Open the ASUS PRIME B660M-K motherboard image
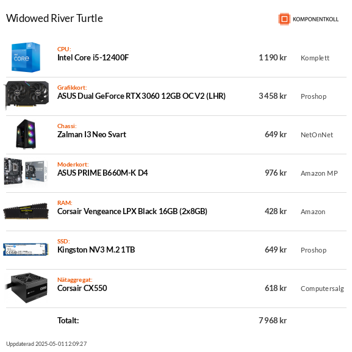The image size is (352, 352). point(26,173)
